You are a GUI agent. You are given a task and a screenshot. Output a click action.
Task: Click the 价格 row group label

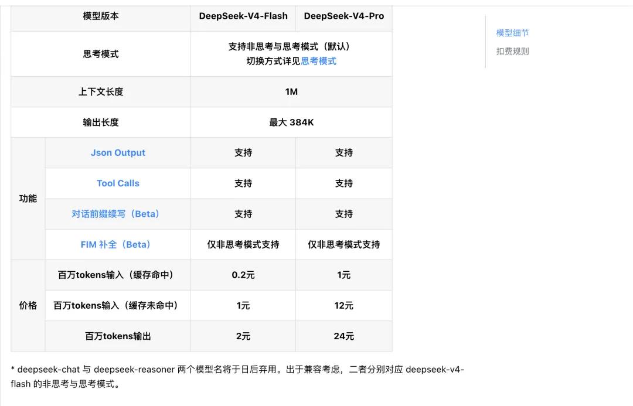pyautogui.click(x=28, y=305)
